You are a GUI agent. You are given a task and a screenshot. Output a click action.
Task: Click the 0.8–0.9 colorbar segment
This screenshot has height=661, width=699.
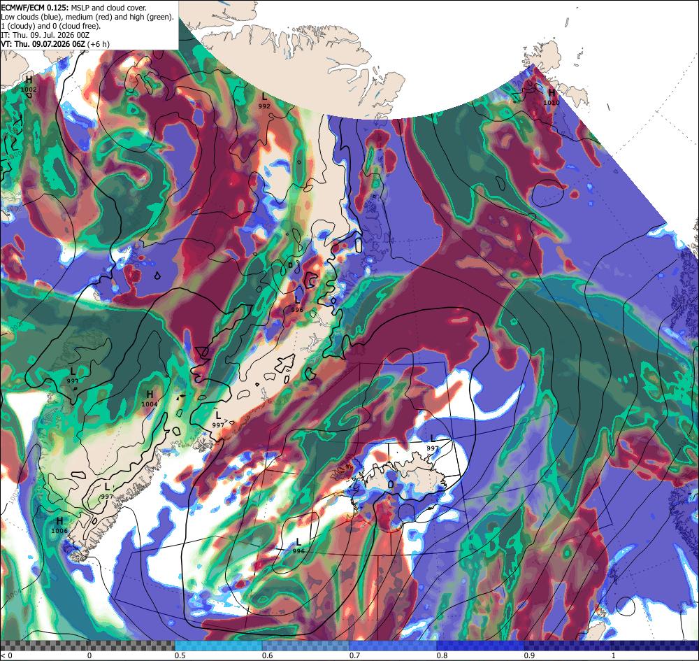pyautogui.click(x=480, y=646)
